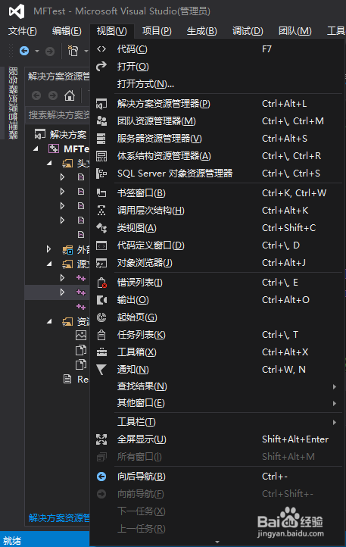Click the 对象浏览器 icon

101,263
